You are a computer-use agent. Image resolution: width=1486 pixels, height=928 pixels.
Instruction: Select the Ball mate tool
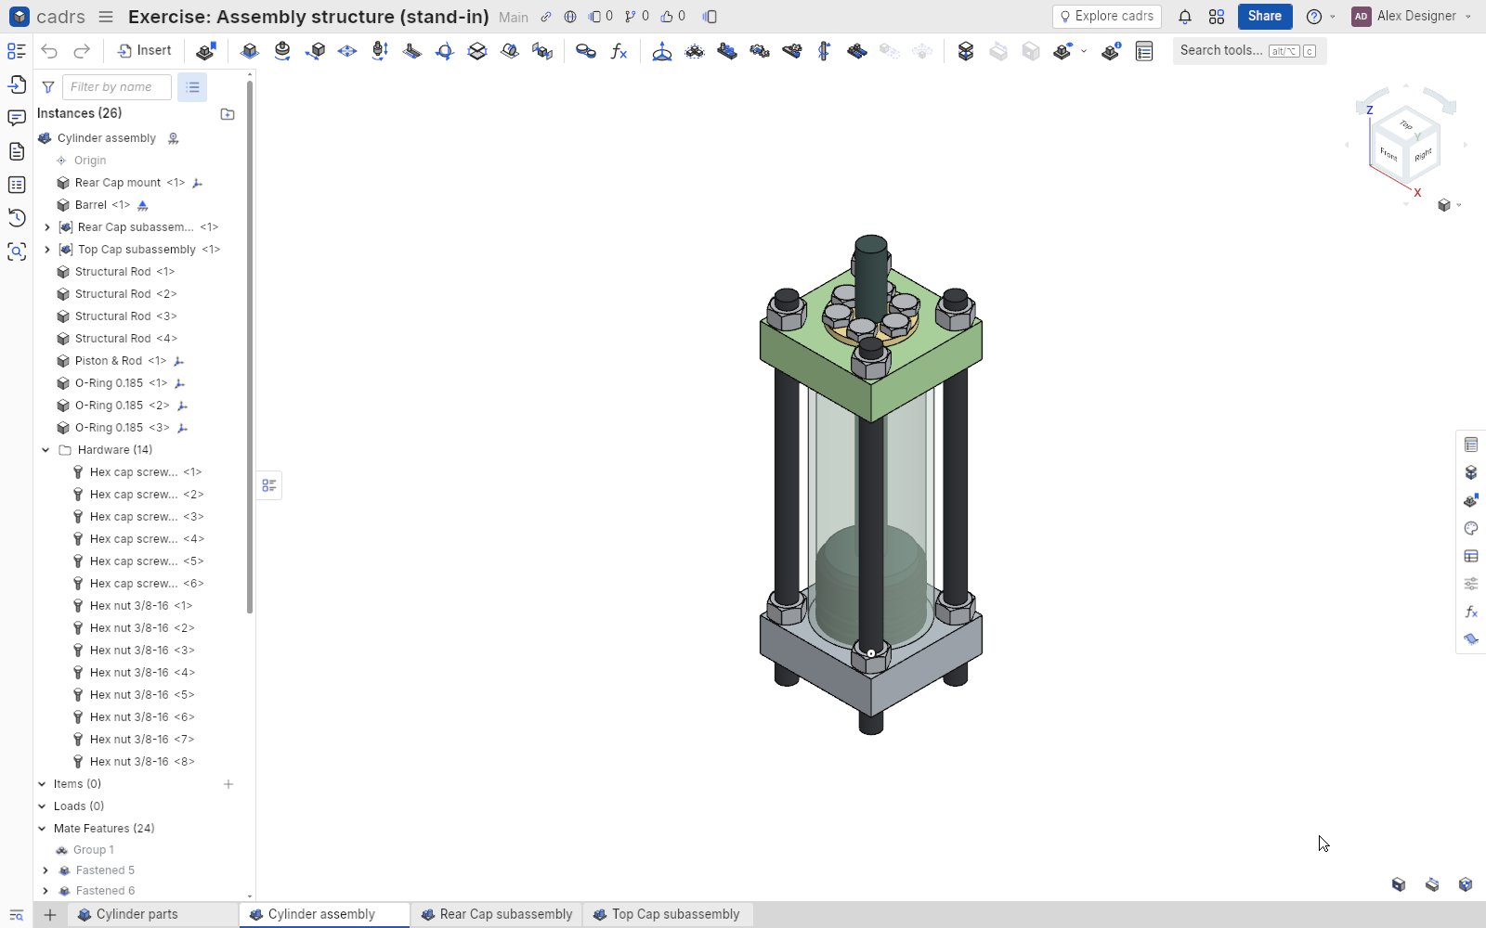click(445, 51)
